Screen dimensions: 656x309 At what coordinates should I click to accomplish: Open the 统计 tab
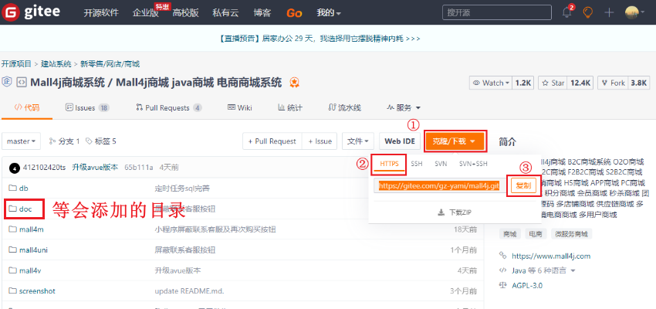(290, 108)
